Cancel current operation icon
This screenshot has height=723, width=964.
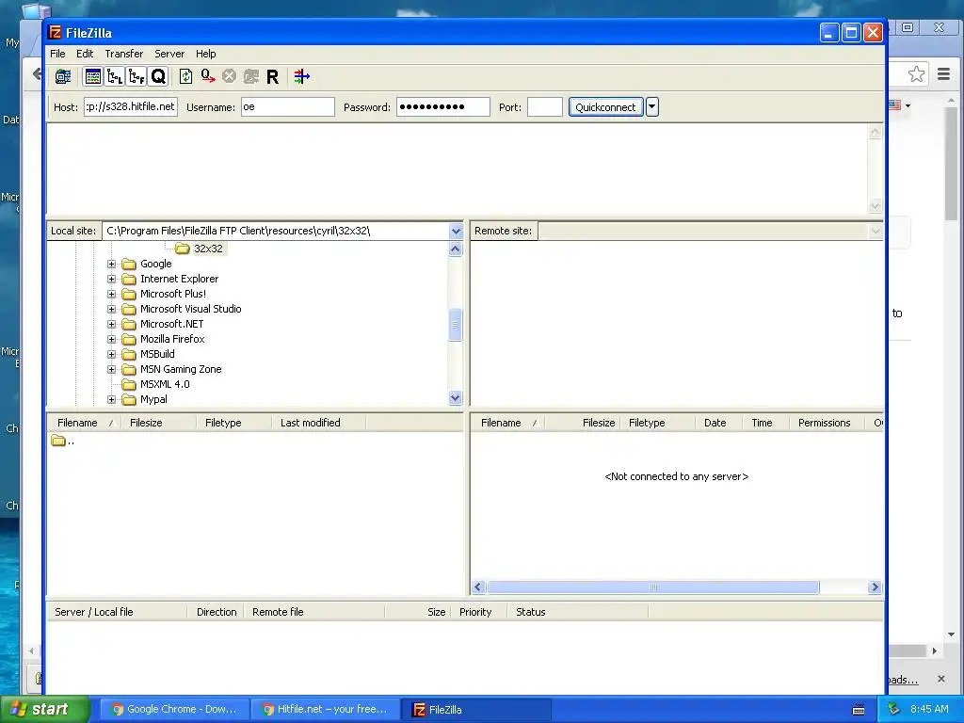(230, 76)
